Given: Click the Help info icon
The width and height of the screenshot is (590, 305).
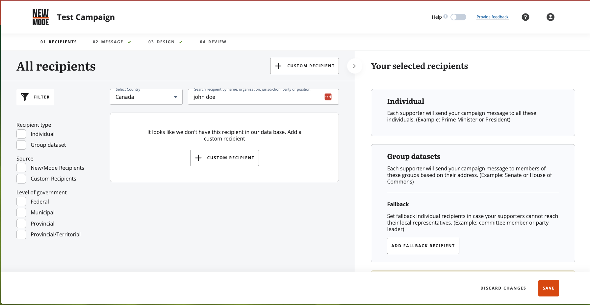Looking at the screenshot, I should click(446, 16).
